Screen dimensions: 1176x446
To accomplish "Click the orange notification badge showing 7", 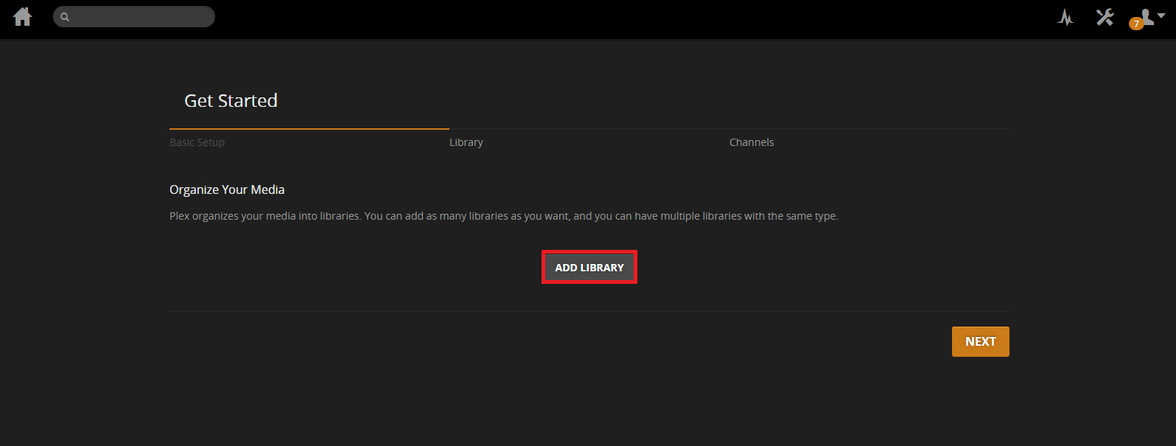I will tap(1136, 24).
